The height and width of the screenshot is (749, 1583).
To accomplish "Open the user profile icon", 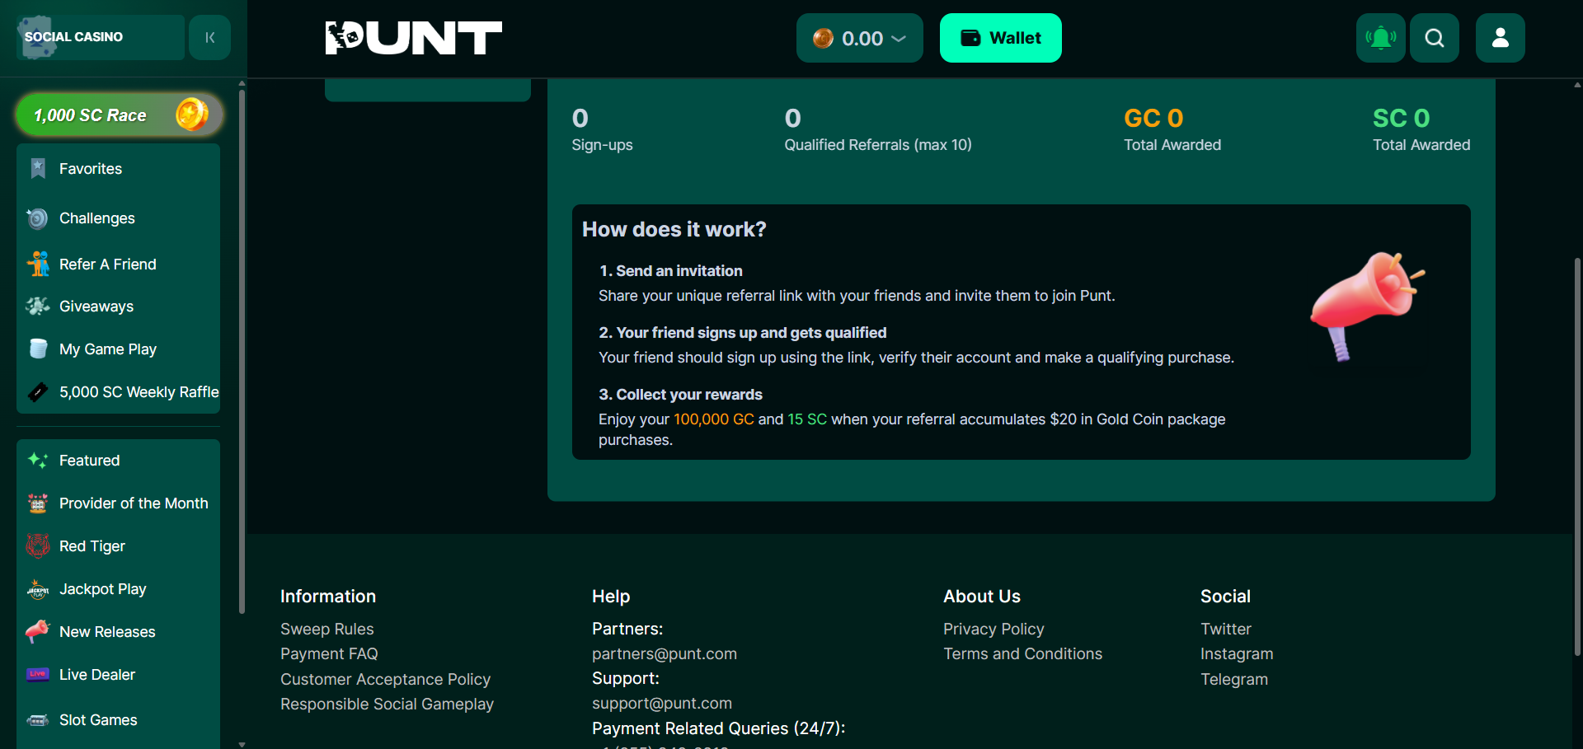I will point(1501,38).
